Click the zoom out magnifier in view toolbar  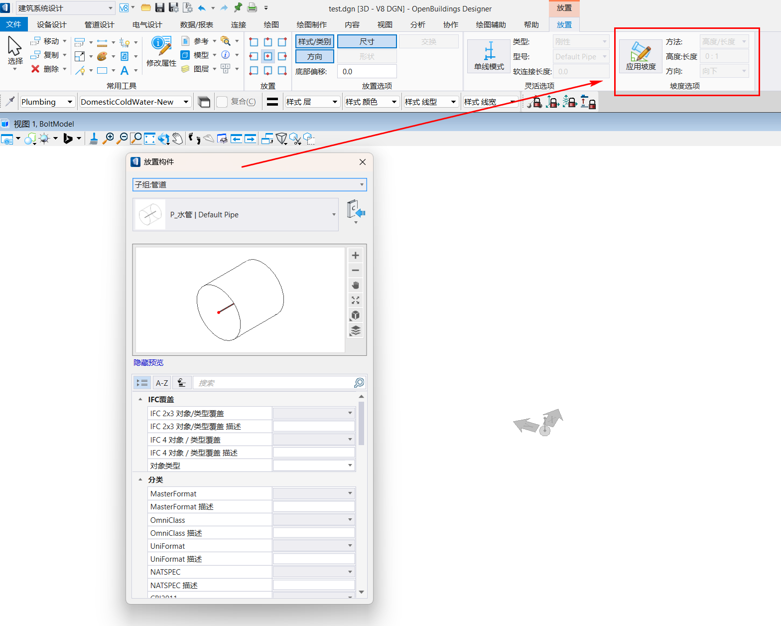tap(122, 139)
